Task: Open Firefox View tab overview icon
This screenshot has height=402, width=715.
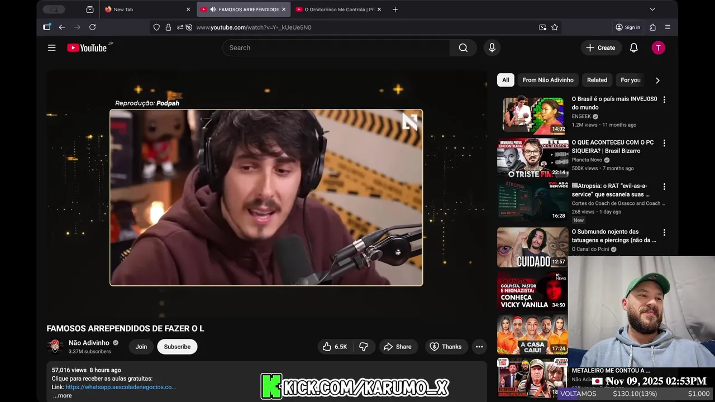Action: click(x=90, y=9)
